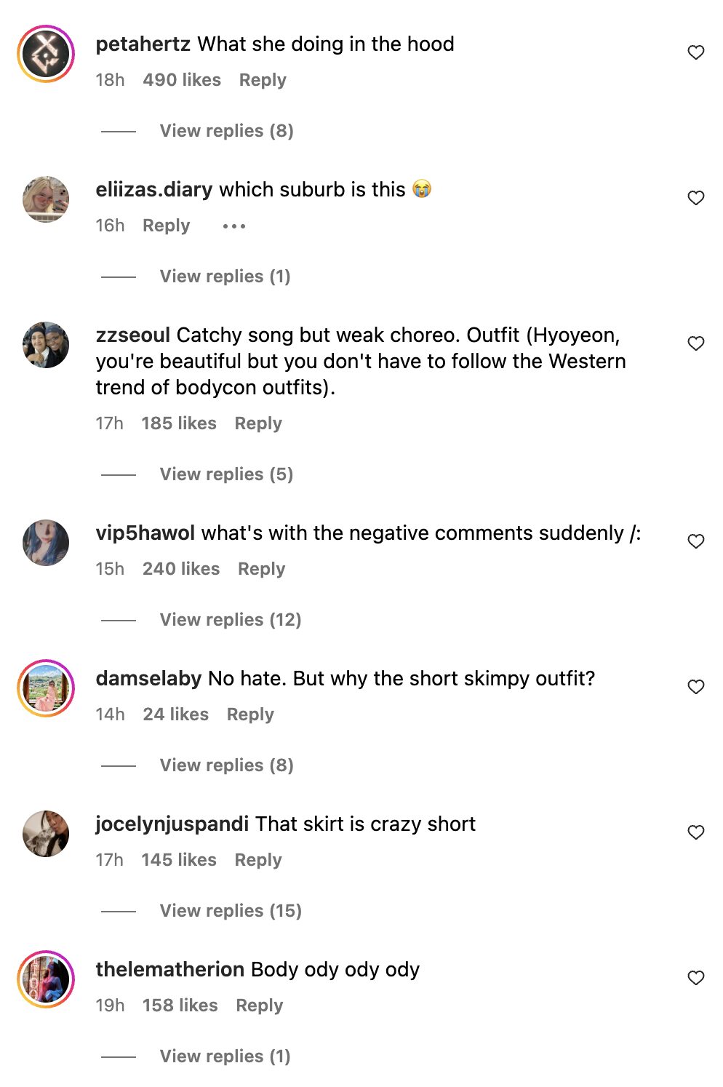723x1087 pixels.
Task: Expand 8 replies under petahertz's comment
Action: 226,131
